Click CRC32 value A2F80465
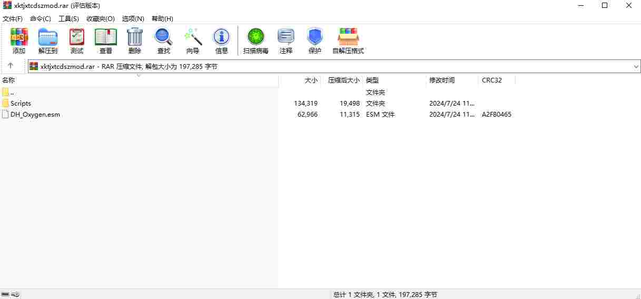This screenshot has width=641, height=299. [497, 114]
